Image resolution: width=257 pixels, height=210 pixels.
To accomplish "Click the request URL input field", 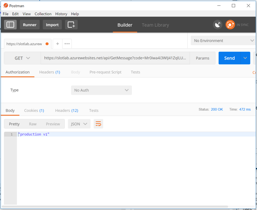I will (115, 58).
